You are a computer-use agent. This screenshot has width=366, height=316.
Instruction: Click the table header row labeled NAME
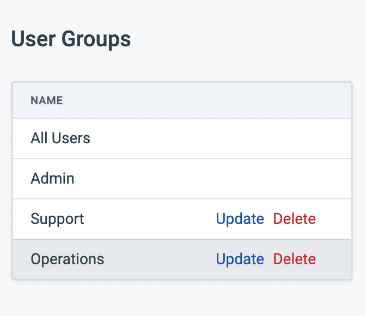tap(182, 100)
